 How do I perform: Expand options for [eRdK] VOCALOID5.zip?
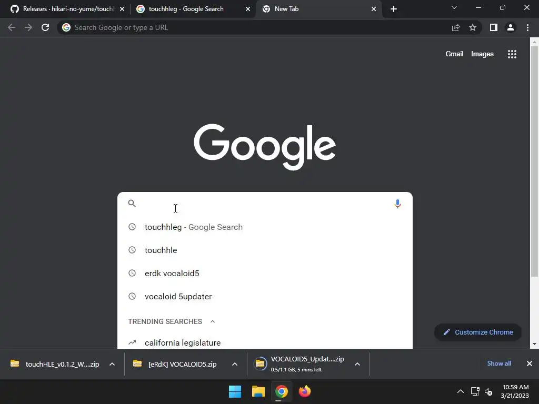[234, 364]
